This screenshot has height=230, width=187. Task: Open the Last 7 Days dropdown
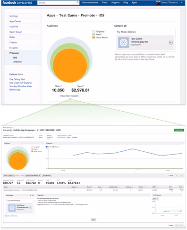(x=9, y=176)
